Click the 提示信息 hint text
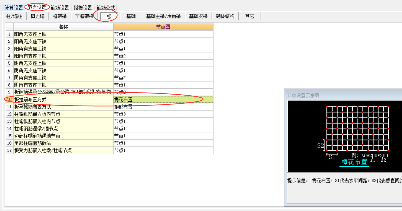 (345, 181)
